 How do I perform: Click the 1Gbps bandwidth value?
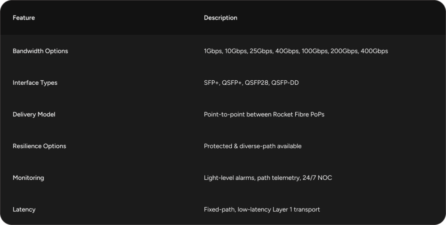[213, 51]
